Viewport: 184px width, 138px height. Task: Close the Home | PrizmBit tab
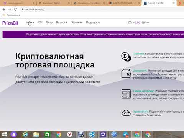(x=174, y=3)
